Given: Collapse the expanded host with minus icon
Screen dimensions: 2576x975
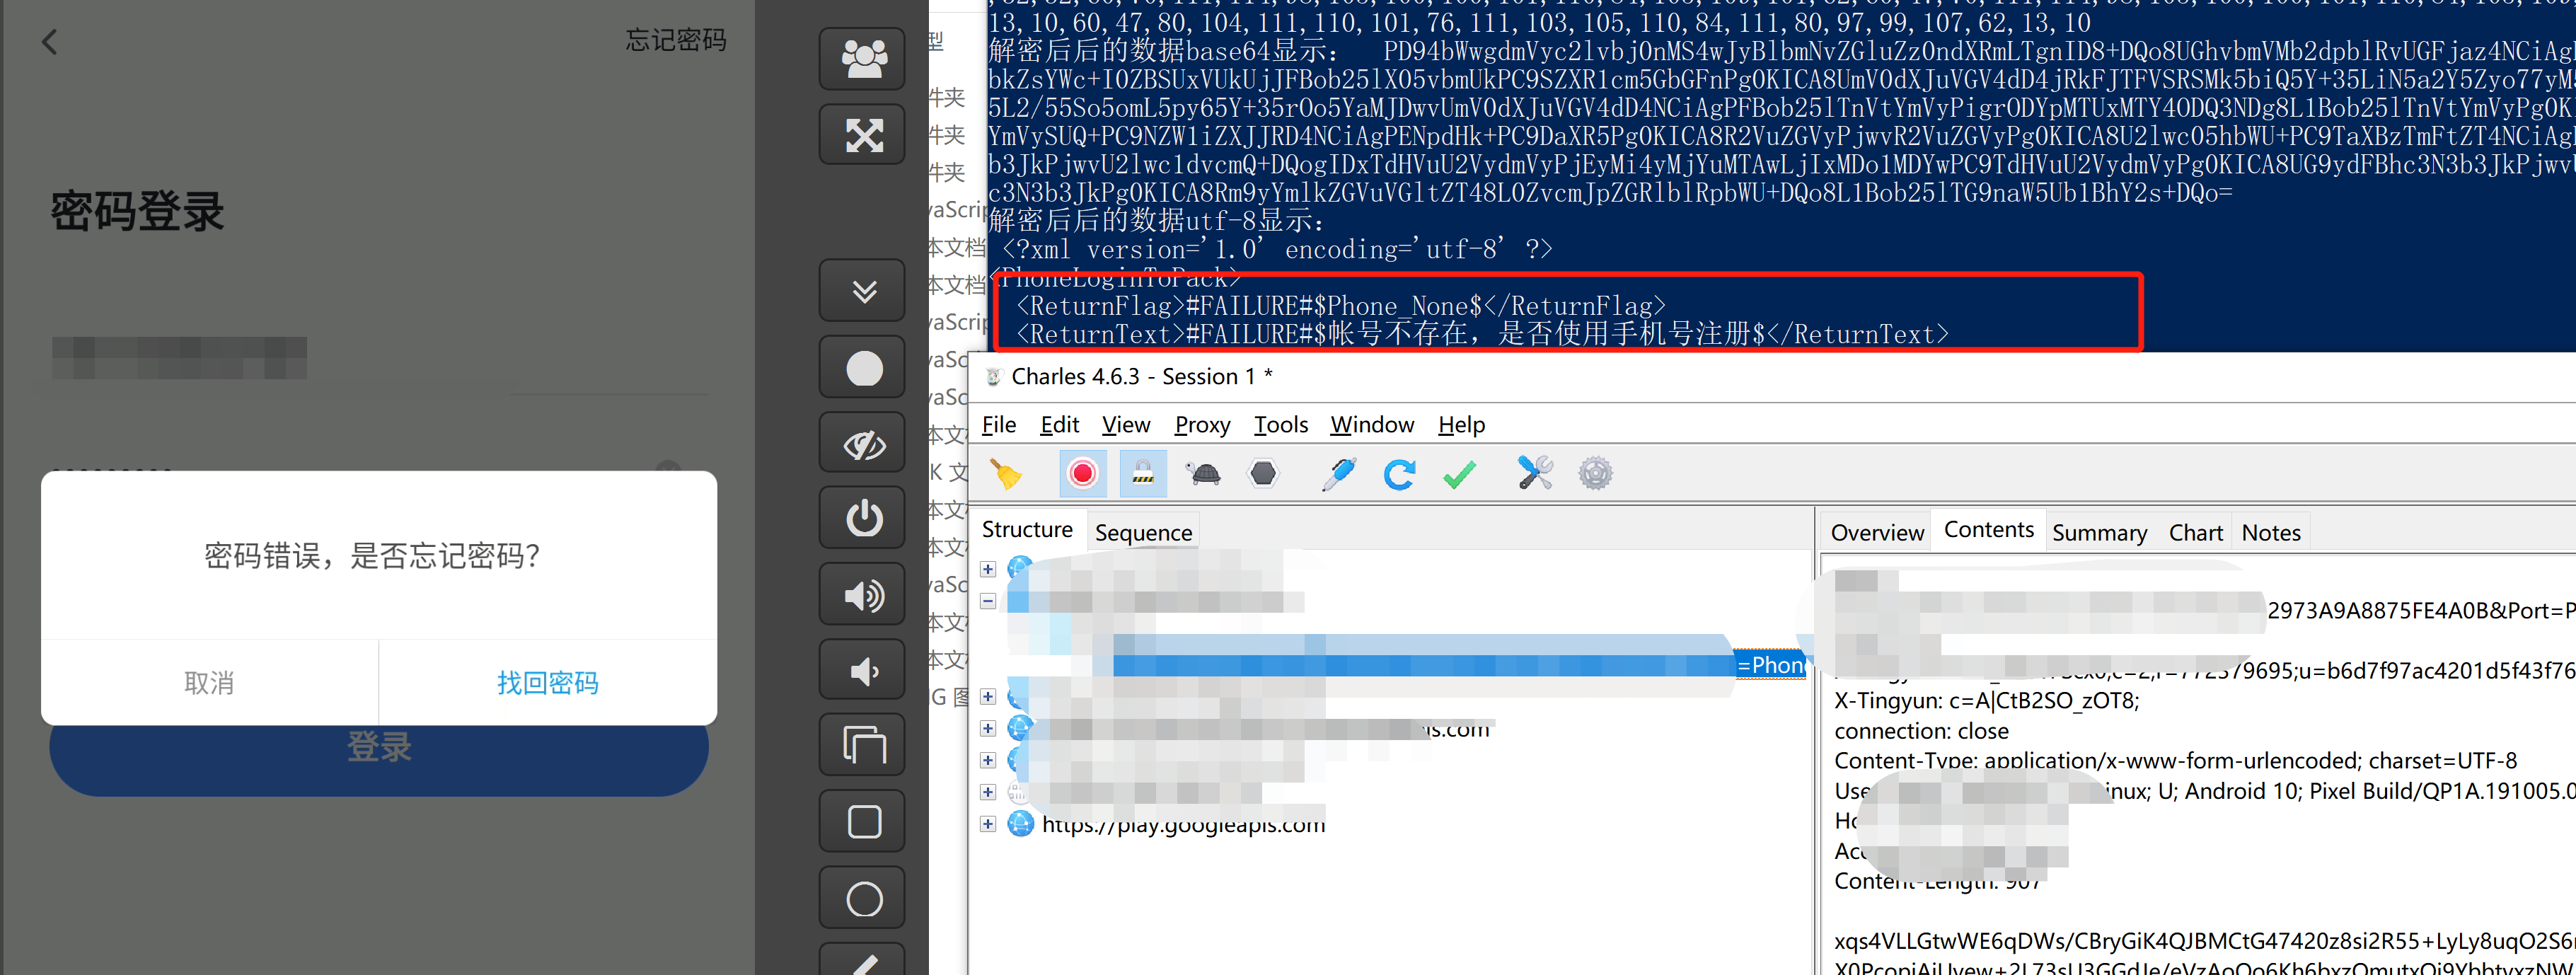Looking at the screenshot, I should 988,601.
